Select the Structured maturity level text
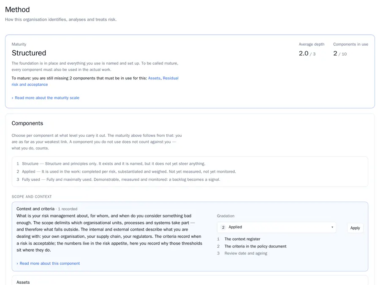The image size is (380, 285). [29, 53]
